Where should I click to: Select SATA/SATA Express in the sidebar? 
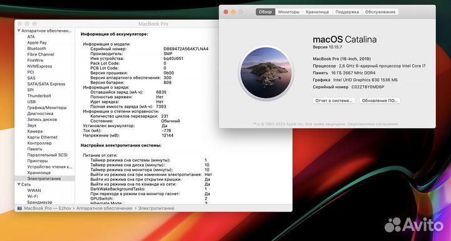tap(46, 84)
